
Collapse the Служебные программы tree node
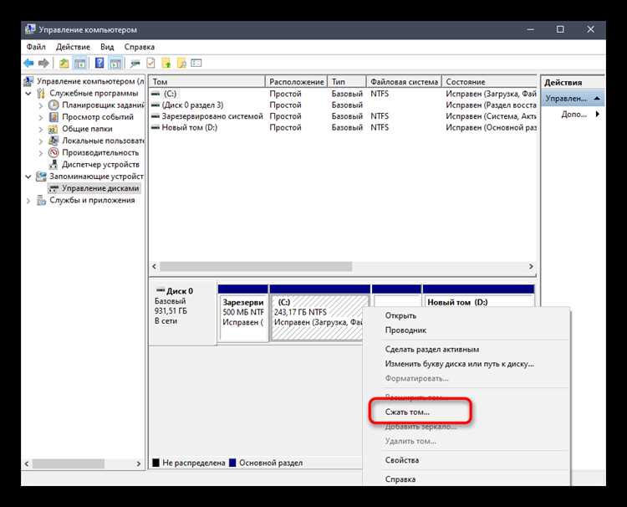click(28, 93)
